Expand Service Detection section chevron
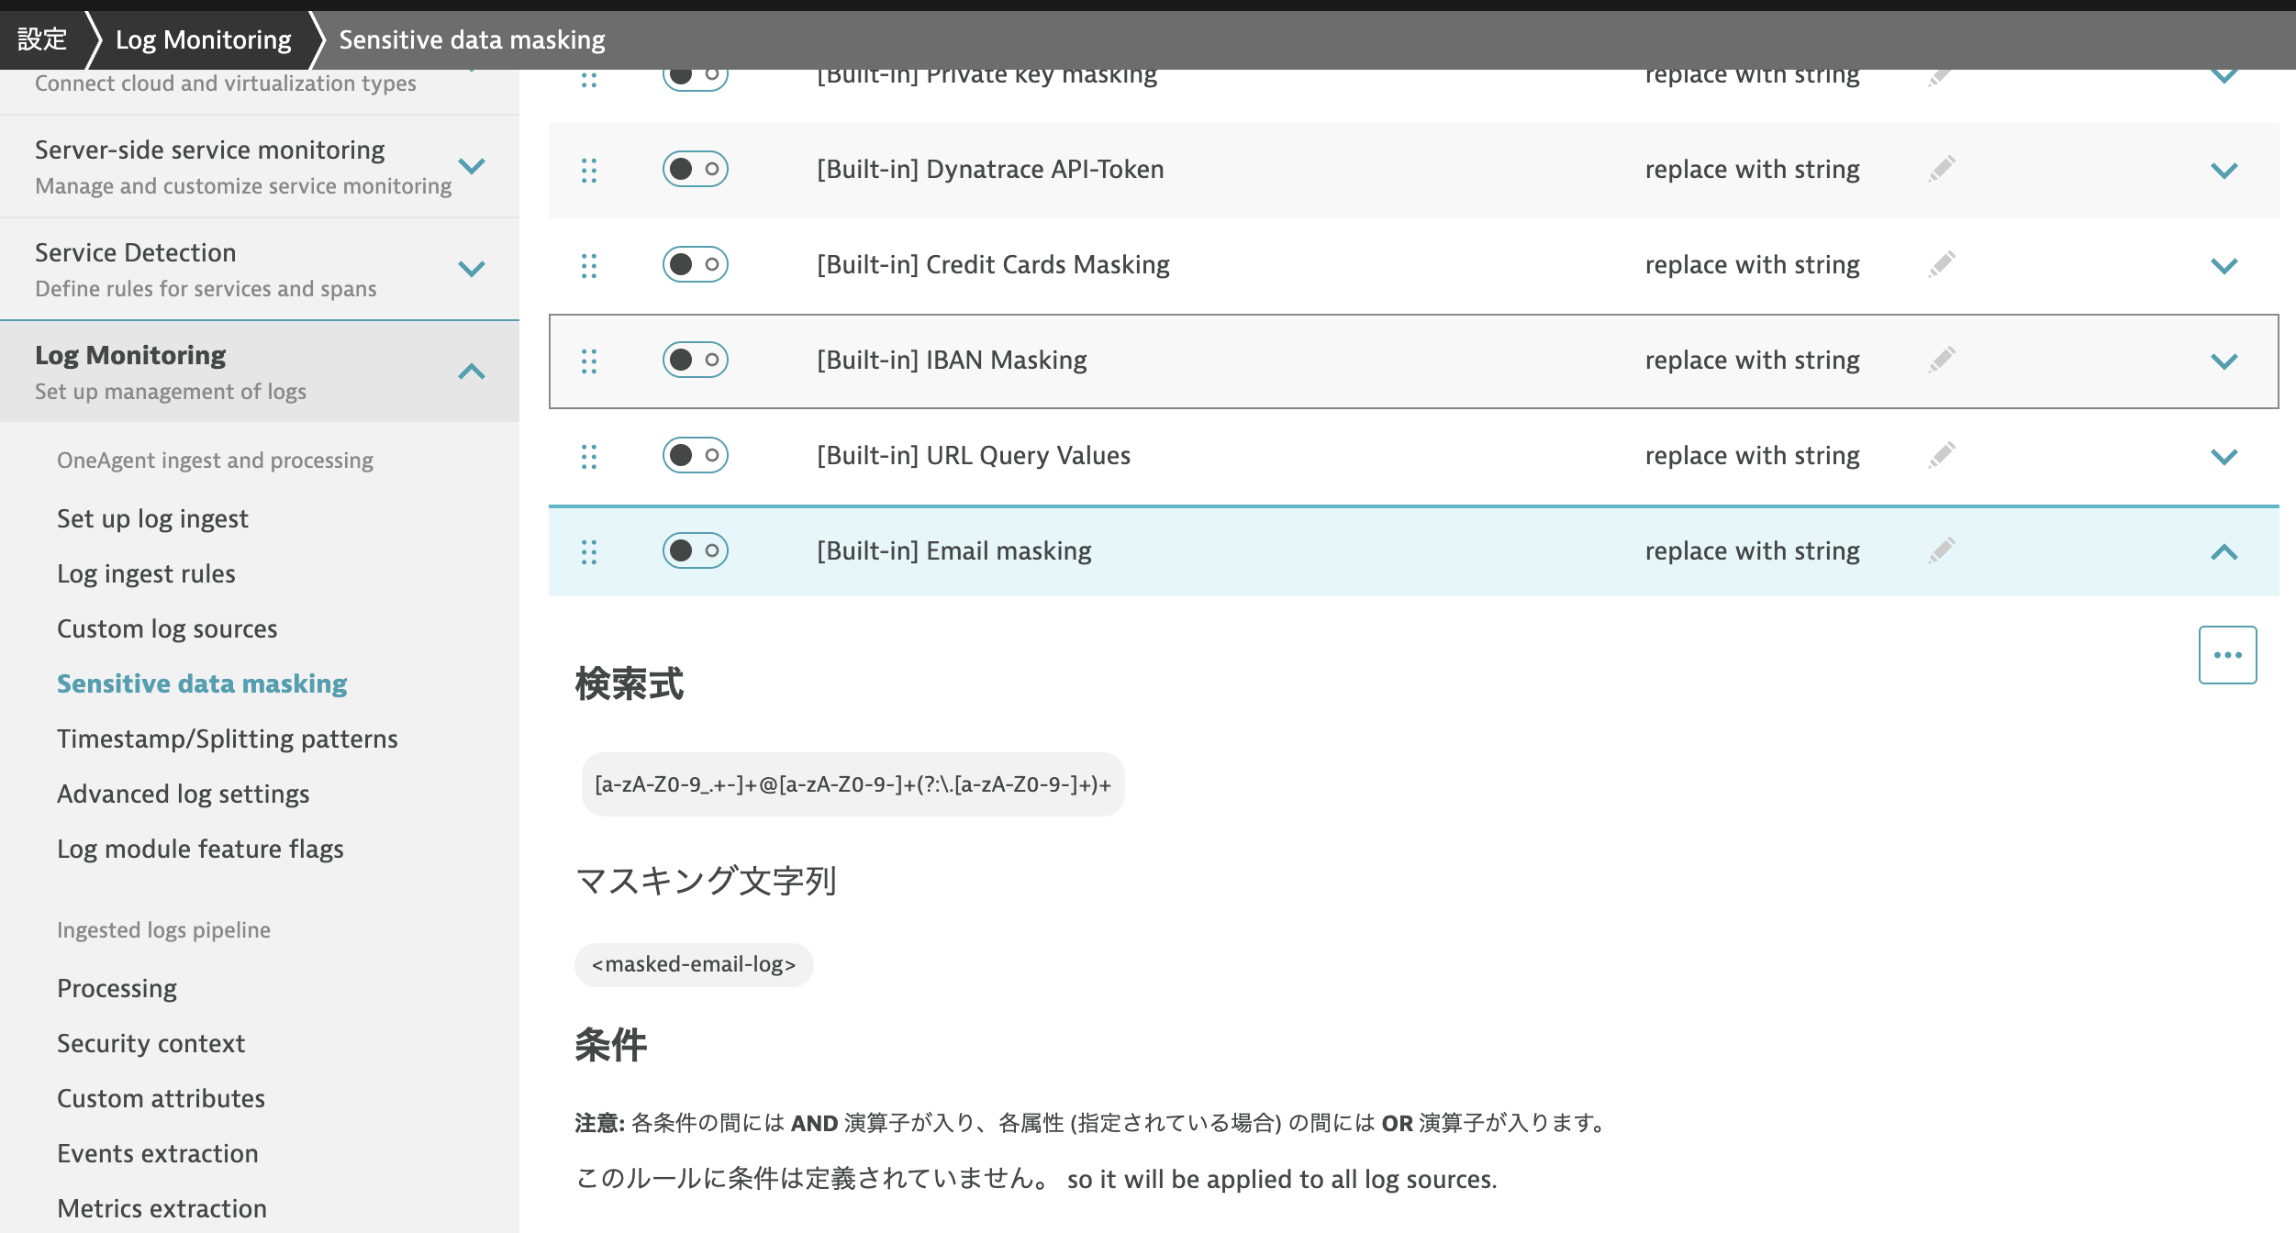2296x1233 pixels. point(472,269)
